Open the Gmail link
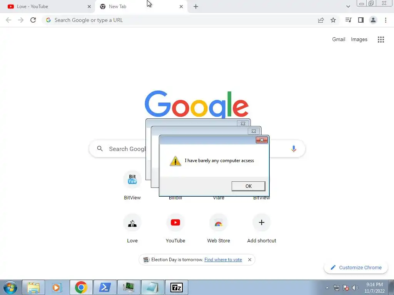 pos(339,40)
